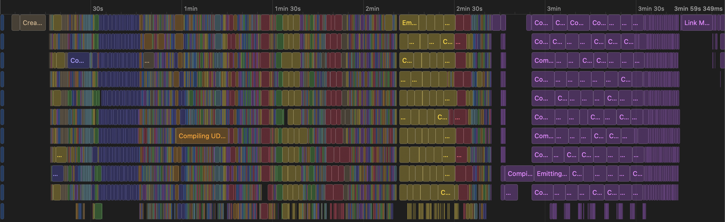Screen dimensions: 725x222
Task: Select yellow "..." block in the Emitting... lane
Action: [x=449, y=174]
